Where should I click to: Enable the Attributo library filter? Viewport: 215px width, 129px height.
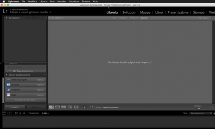tap(123, 18)
